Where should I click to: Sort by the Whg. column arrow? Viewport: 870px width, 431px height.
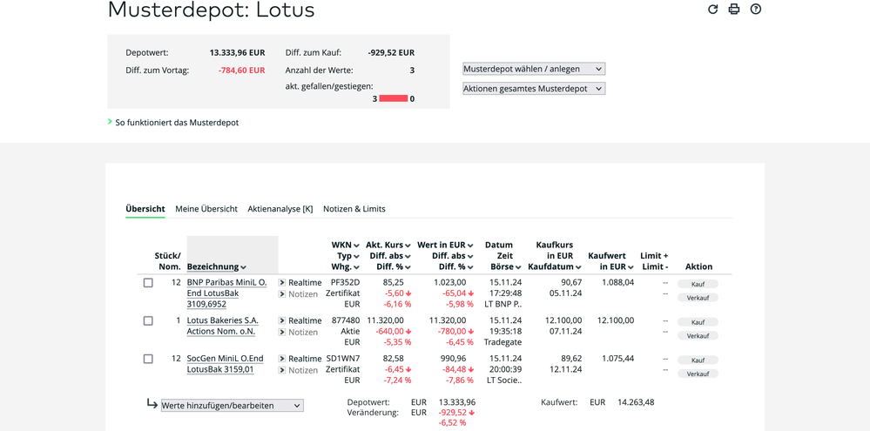coord(356,267)
